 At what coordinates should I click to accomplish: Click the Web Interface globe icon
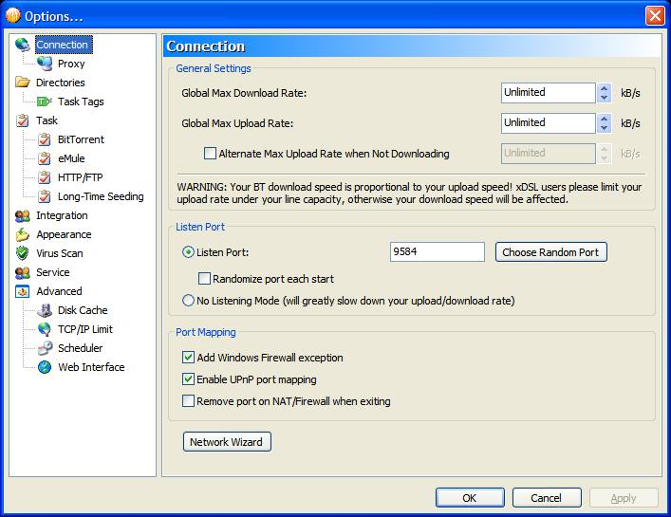coord(45,367)
